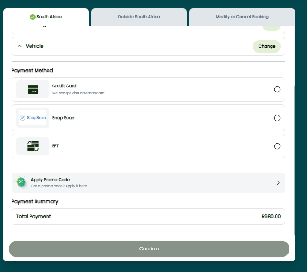The height and width of the screenshot is (272, 307).
Task: Pick the EFT payment radio button
Action: (x=277, y=146)
